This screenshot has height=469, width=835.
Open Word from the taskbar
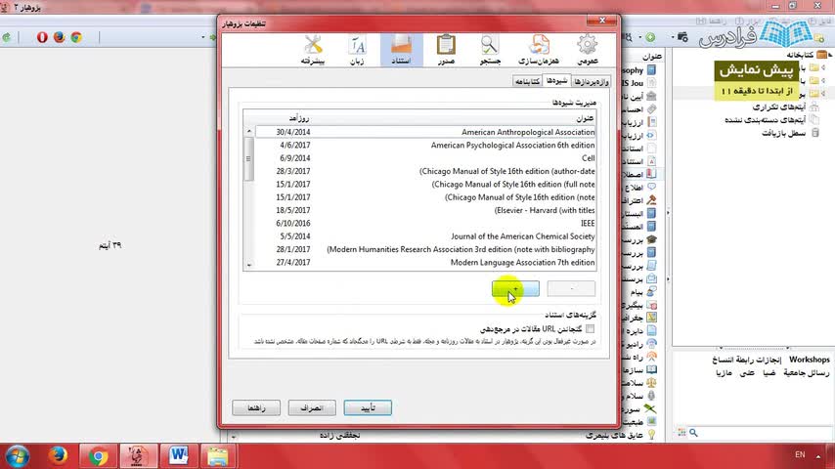coord(178,456)
